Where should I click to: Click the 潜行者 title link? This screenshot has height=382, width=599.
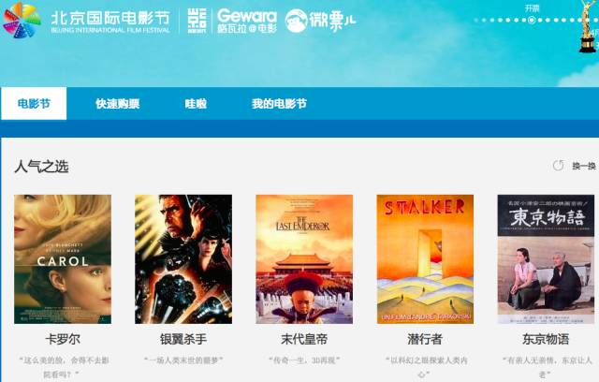[x=425, y=339]
